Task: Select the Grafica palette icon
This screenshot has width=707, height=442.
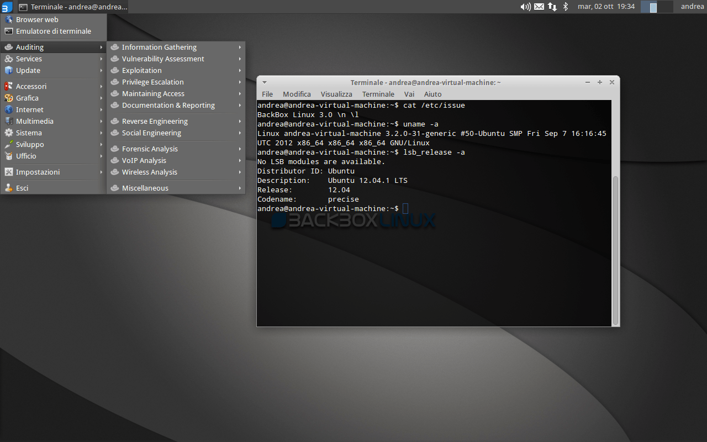Action: pos(9,98)
